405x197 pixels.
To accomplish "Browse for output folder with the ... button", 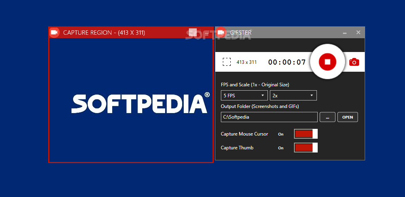I will click(x=328, y=117).
